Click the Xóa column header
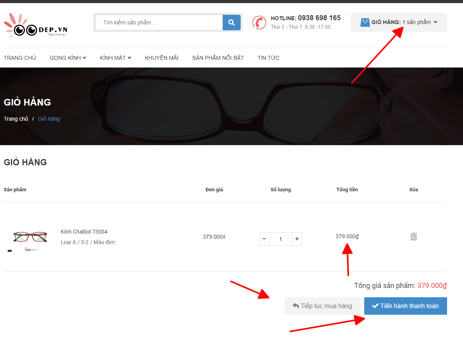463x338 pixels. pyautogui.click(x=413, y=189)
